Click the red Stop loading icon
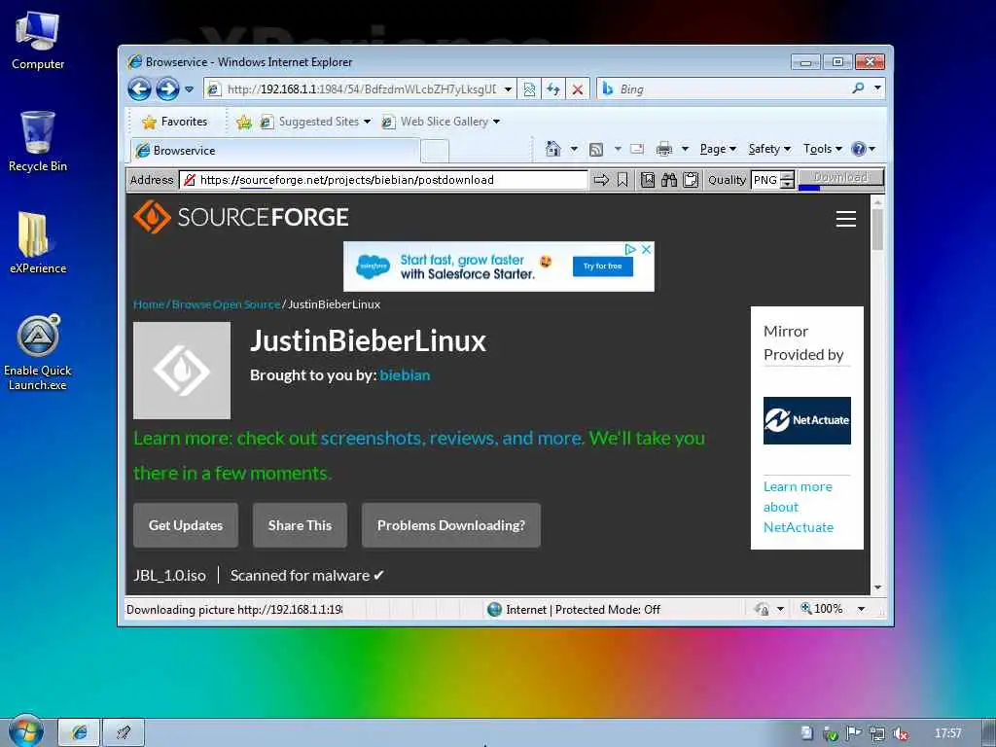 point(578,89)
